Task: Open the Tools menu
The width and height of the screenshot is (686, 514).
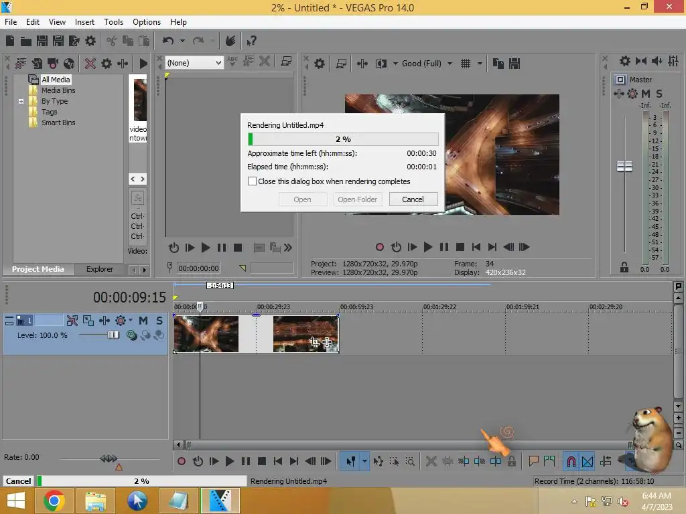Action: coord(113,22)
